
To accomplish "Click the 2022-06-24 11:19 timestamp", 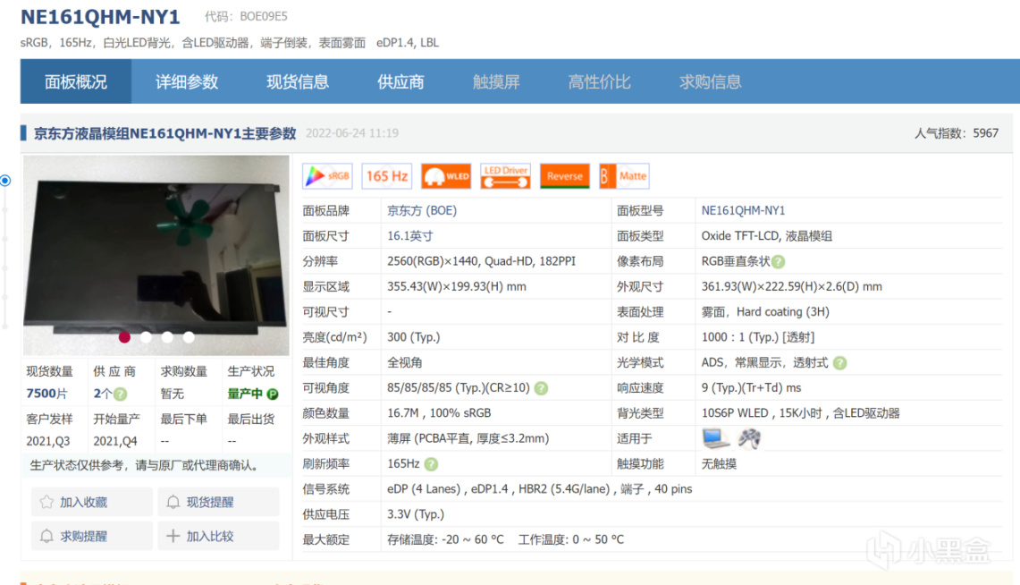I will (352, 133).
